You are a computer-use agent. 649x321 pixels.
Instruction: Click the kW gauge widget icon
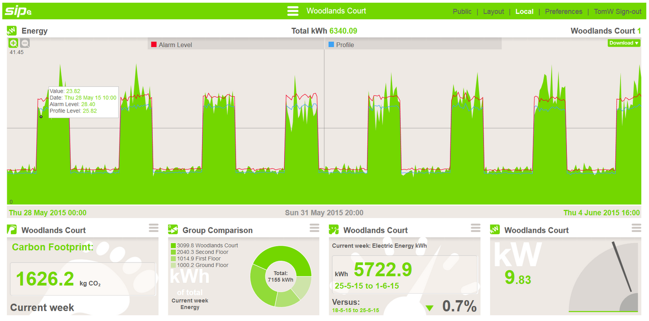495,230
